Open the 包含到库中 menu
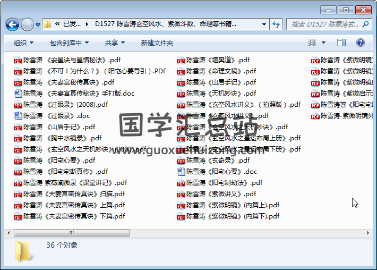The image size is (377, 270). [69, 43]
